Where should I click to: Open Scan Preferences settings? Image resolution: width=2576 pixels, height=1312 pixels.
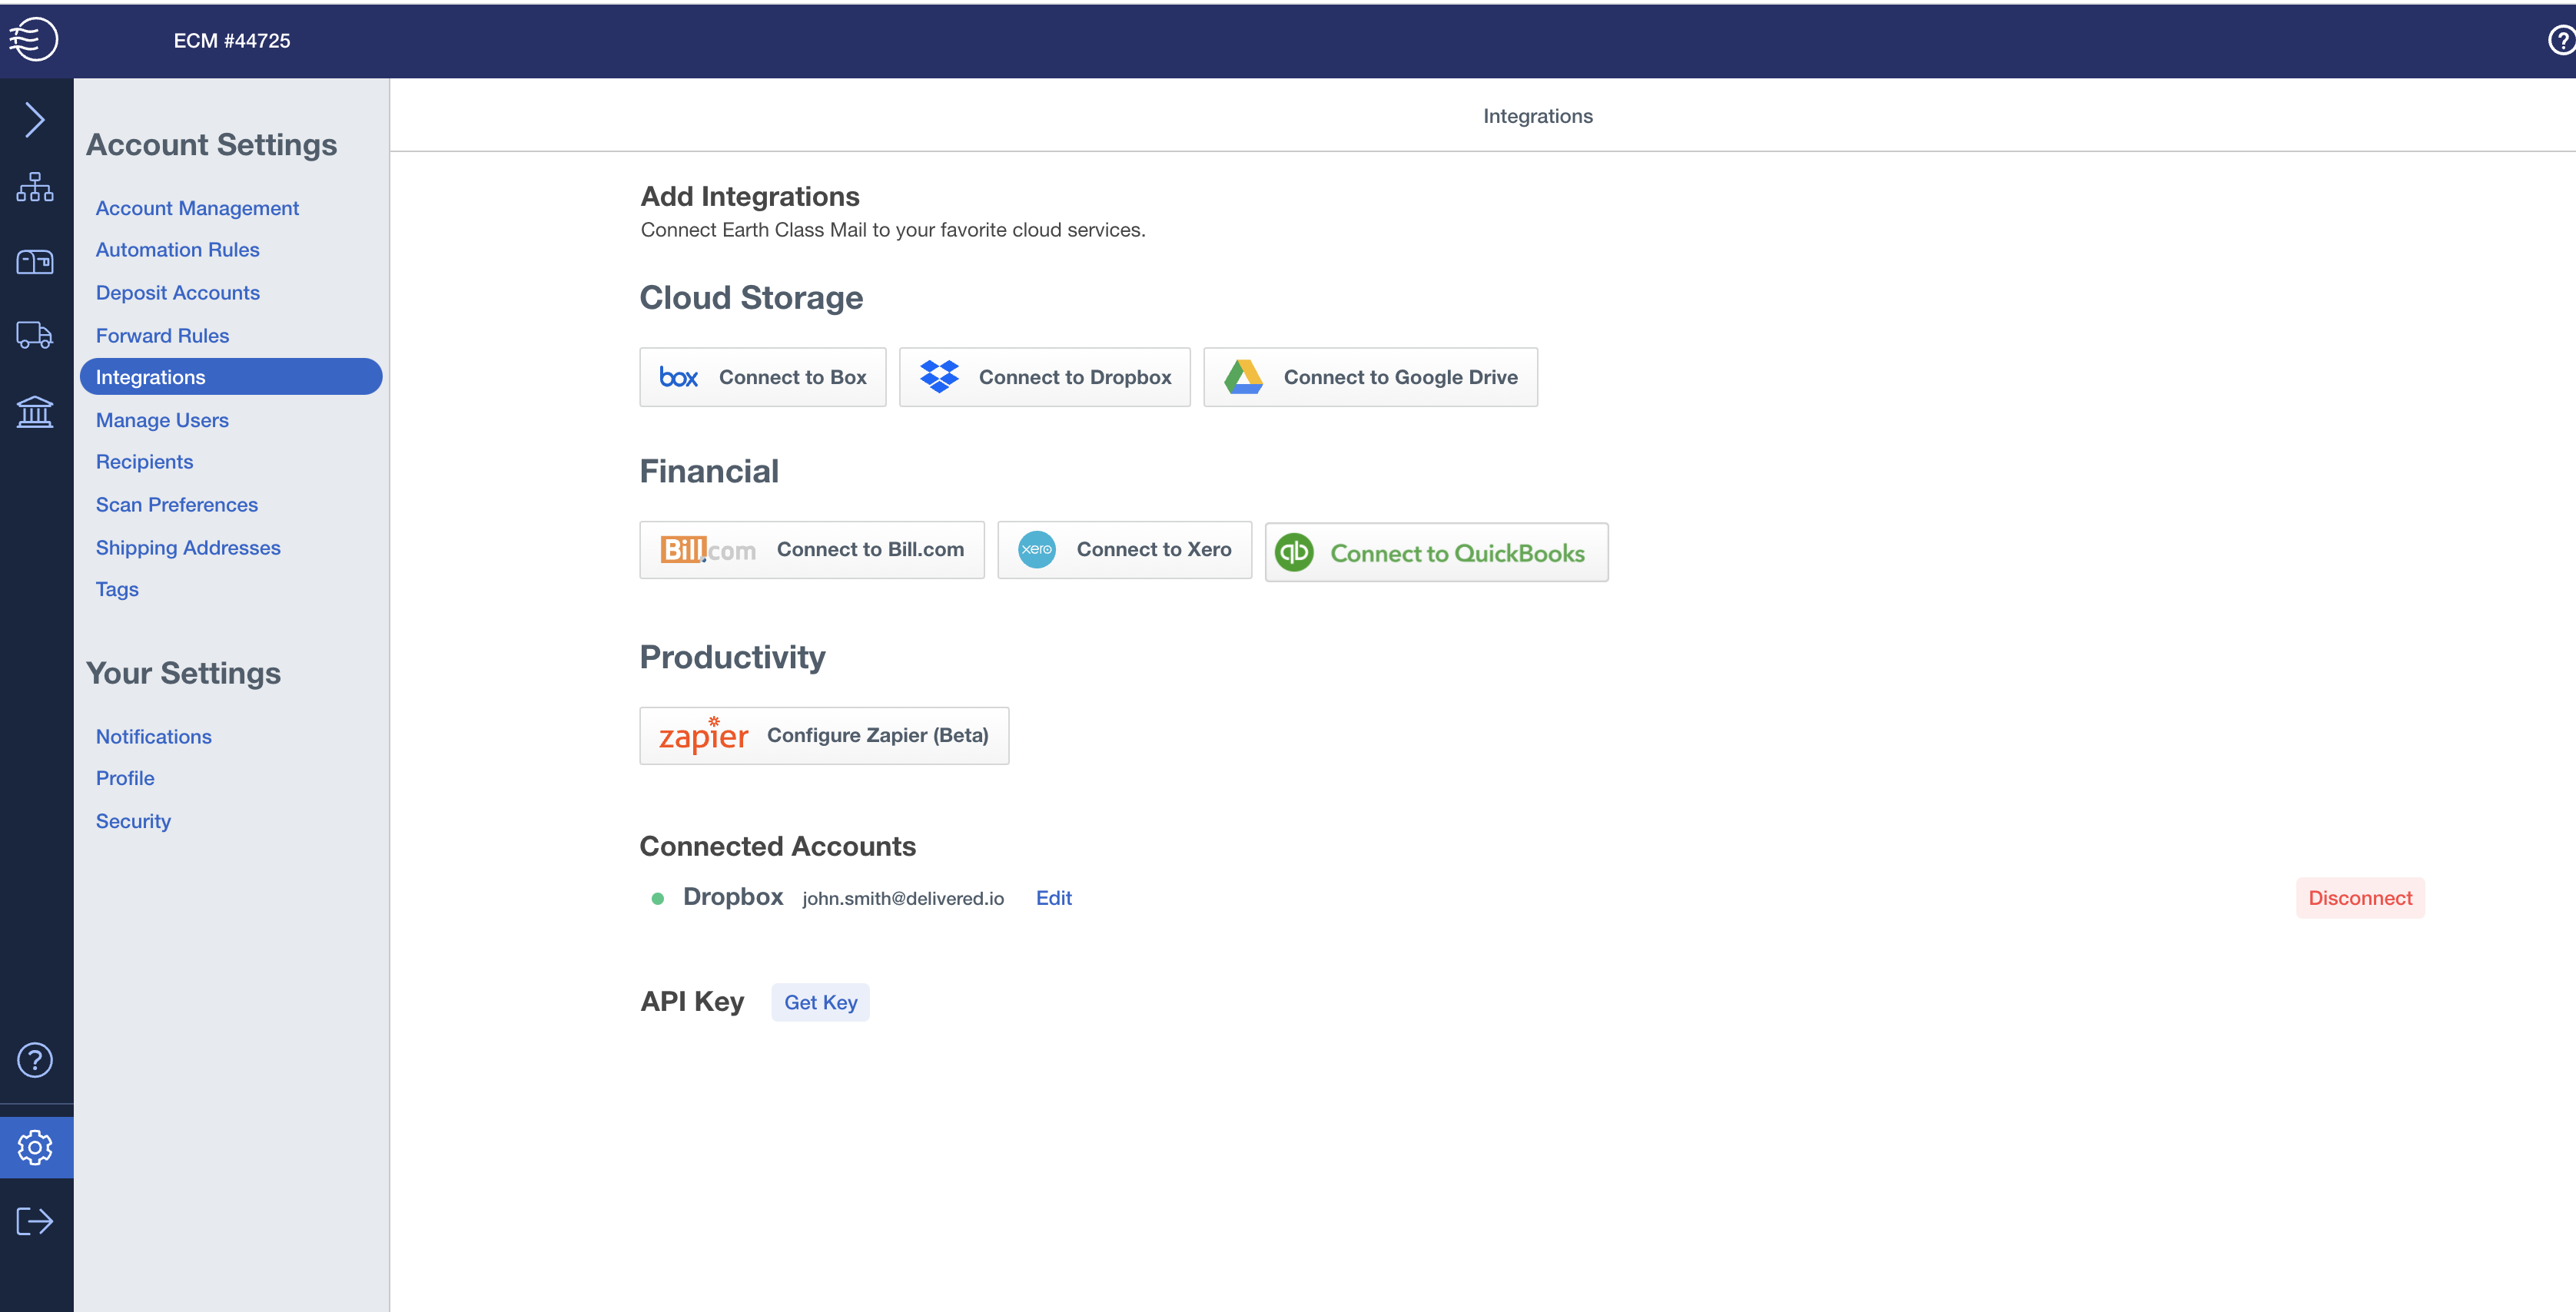pyautogui.click(x=176, y=505)
